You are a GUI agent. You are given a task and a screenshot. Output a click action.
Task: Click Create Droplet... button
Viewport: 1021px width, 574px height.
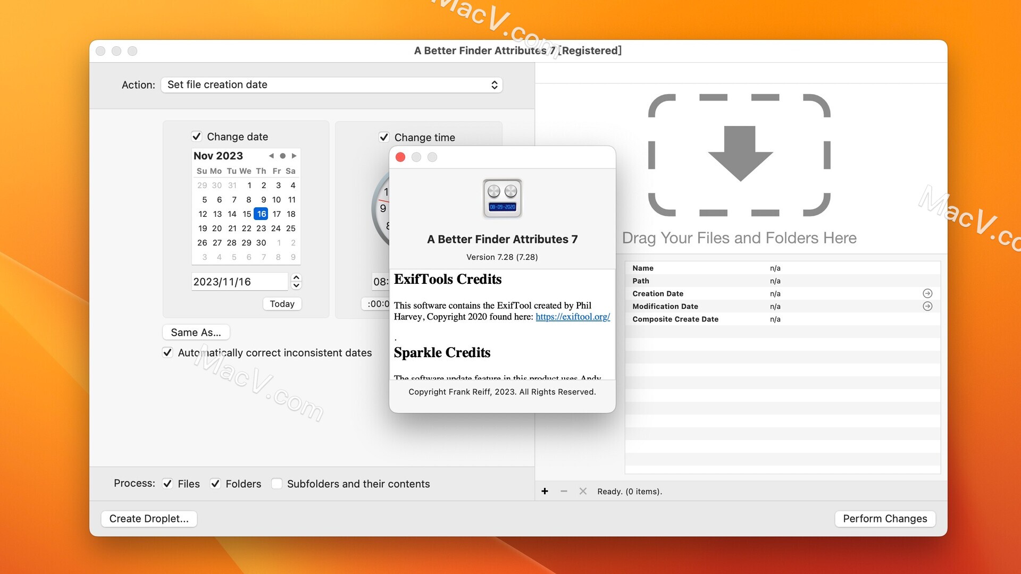149,519
